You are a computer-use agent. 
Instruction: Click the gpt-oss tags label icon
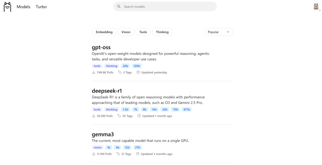coord(120,72)
